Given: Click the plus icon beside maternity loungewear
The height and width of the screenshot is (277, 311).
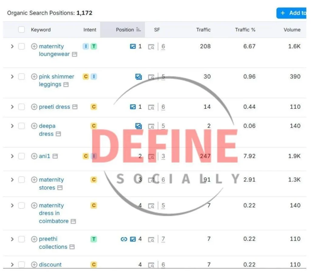Looking at the screenshot, I should click(34, 46).
